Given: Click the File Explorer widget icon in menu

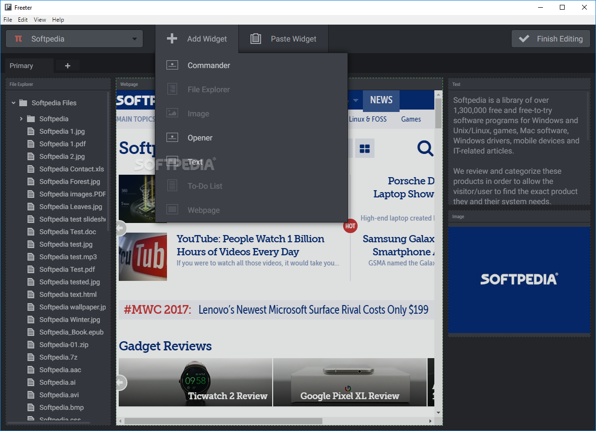Looking at the screenshot, I should coord(172,89).
